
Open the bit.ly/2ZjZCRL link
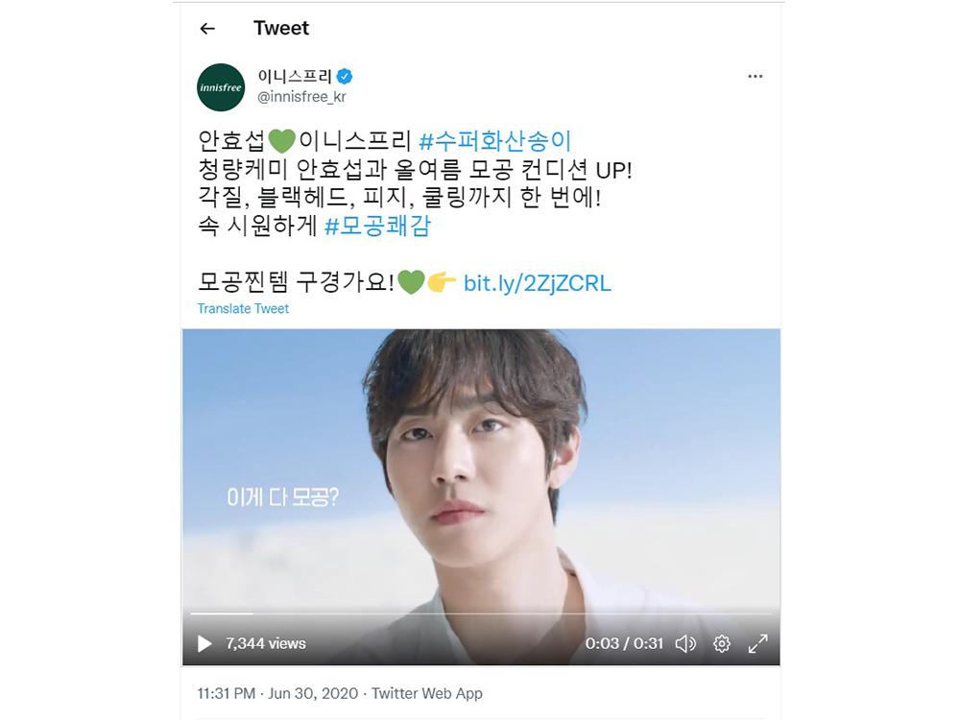click(537, 283)
